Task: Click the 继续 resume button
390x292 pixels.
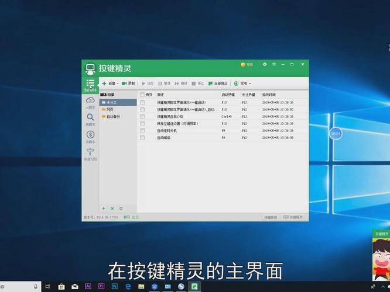Action: pyautogui.click(x=181, y=84)
